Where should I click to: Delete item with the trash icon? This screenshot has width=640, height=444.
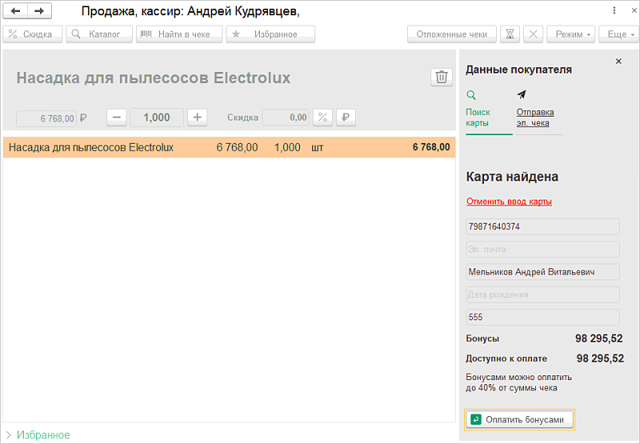click(441, 77)
